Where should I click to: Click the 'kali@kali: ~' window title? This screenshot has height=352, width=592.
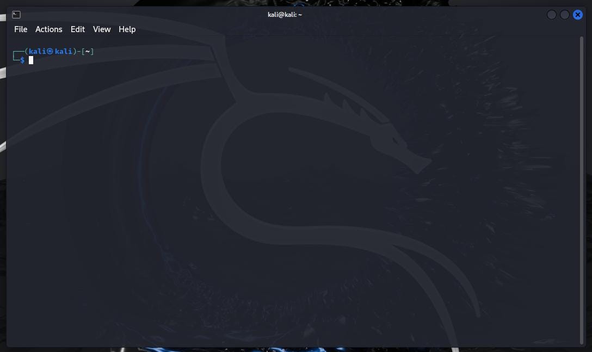click(x=285, y=15)
